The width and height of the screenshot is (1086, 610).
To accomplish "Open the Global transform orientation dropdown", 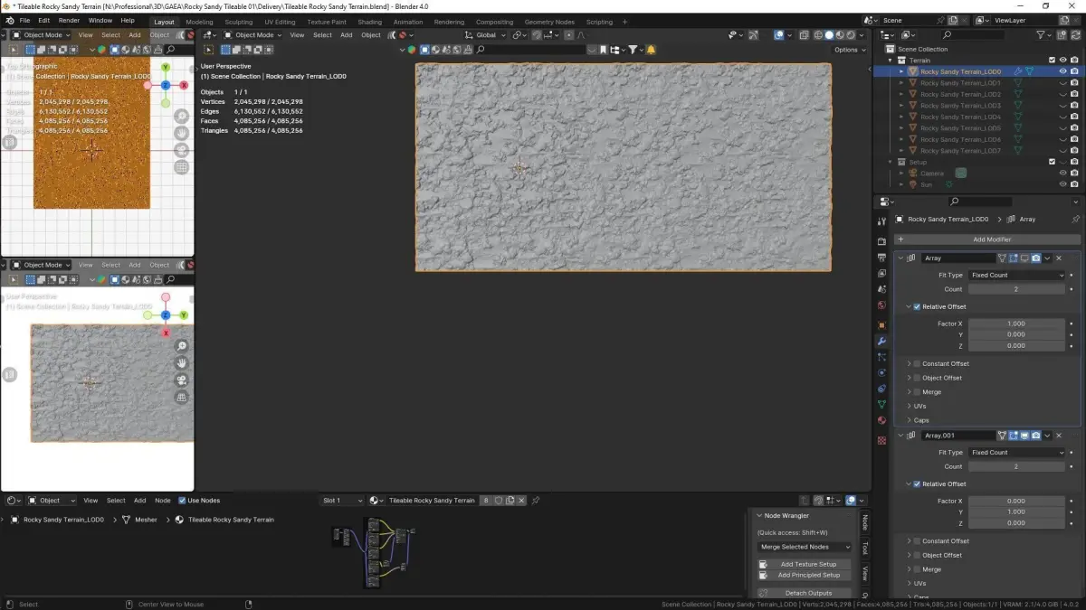I will pos(484,35).
